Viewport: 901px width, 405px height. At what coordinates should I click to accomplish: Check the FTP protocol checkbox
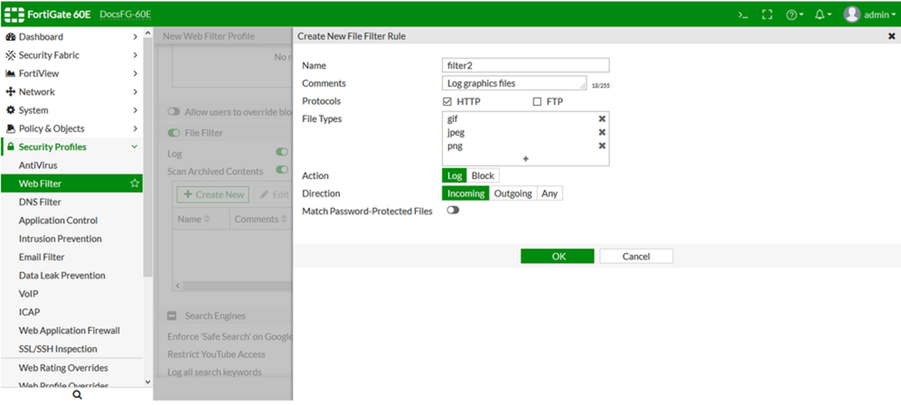[x=537, y=102]
